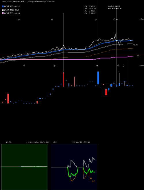Image resolution: width=144 pixels, height=190 pixels.
Task: Click the leftmost large red candlestick
Action: click(8, 98)
